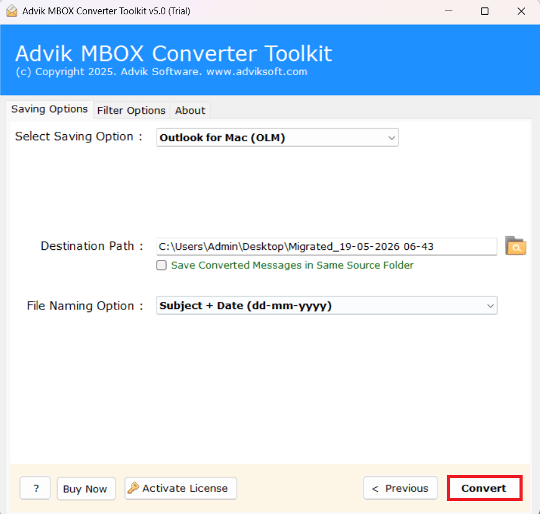Open help with the ? button
540x514 pixels.
tap(35, 488)
